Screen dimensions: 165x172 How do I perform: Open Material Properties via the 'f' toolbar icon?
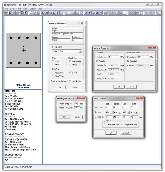pyautogui.click(x=26, y=13)
